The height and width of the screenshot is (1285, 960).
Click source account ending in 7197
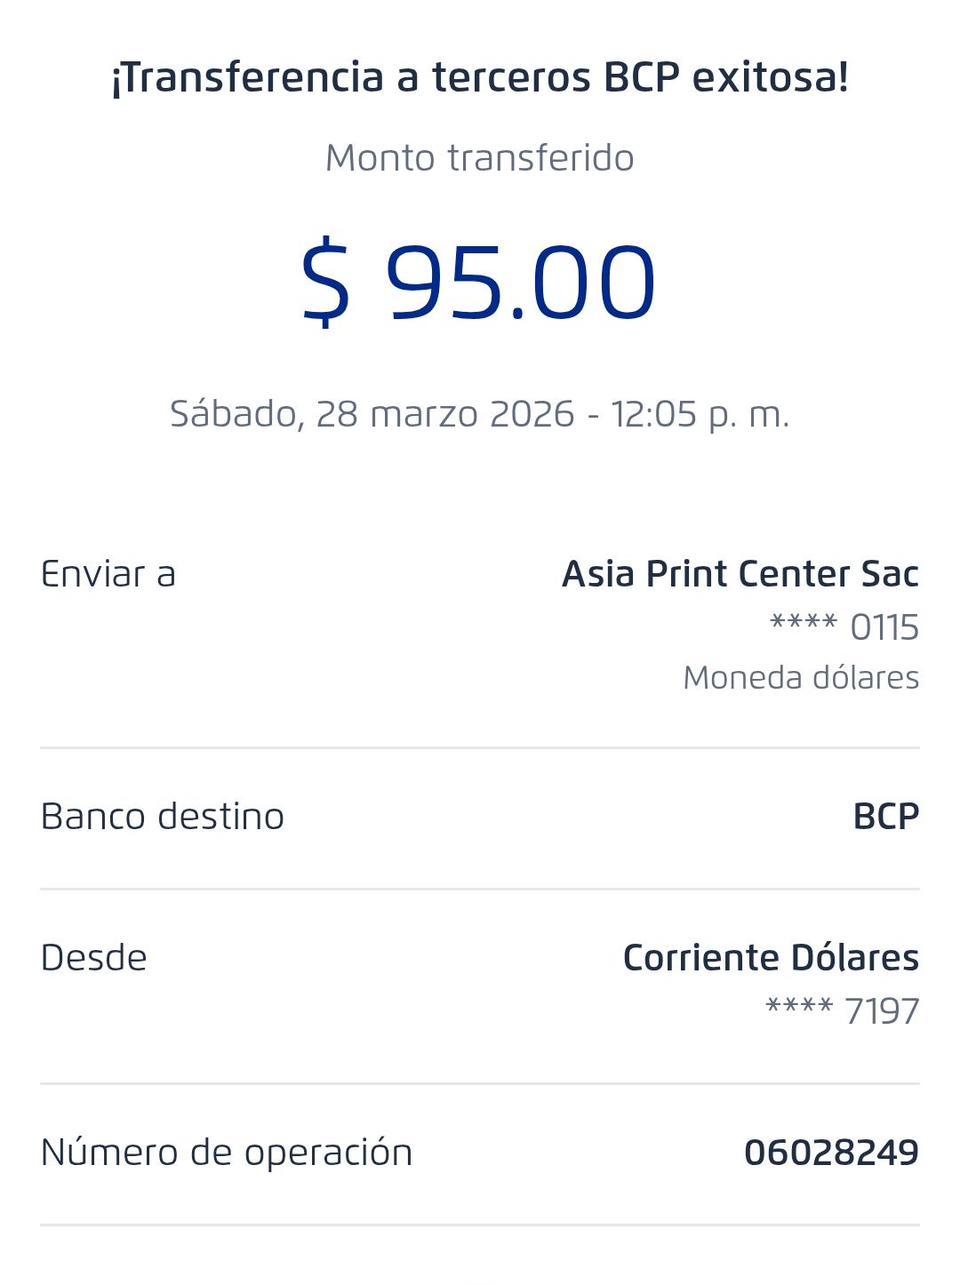click(x=842, y=1011)
